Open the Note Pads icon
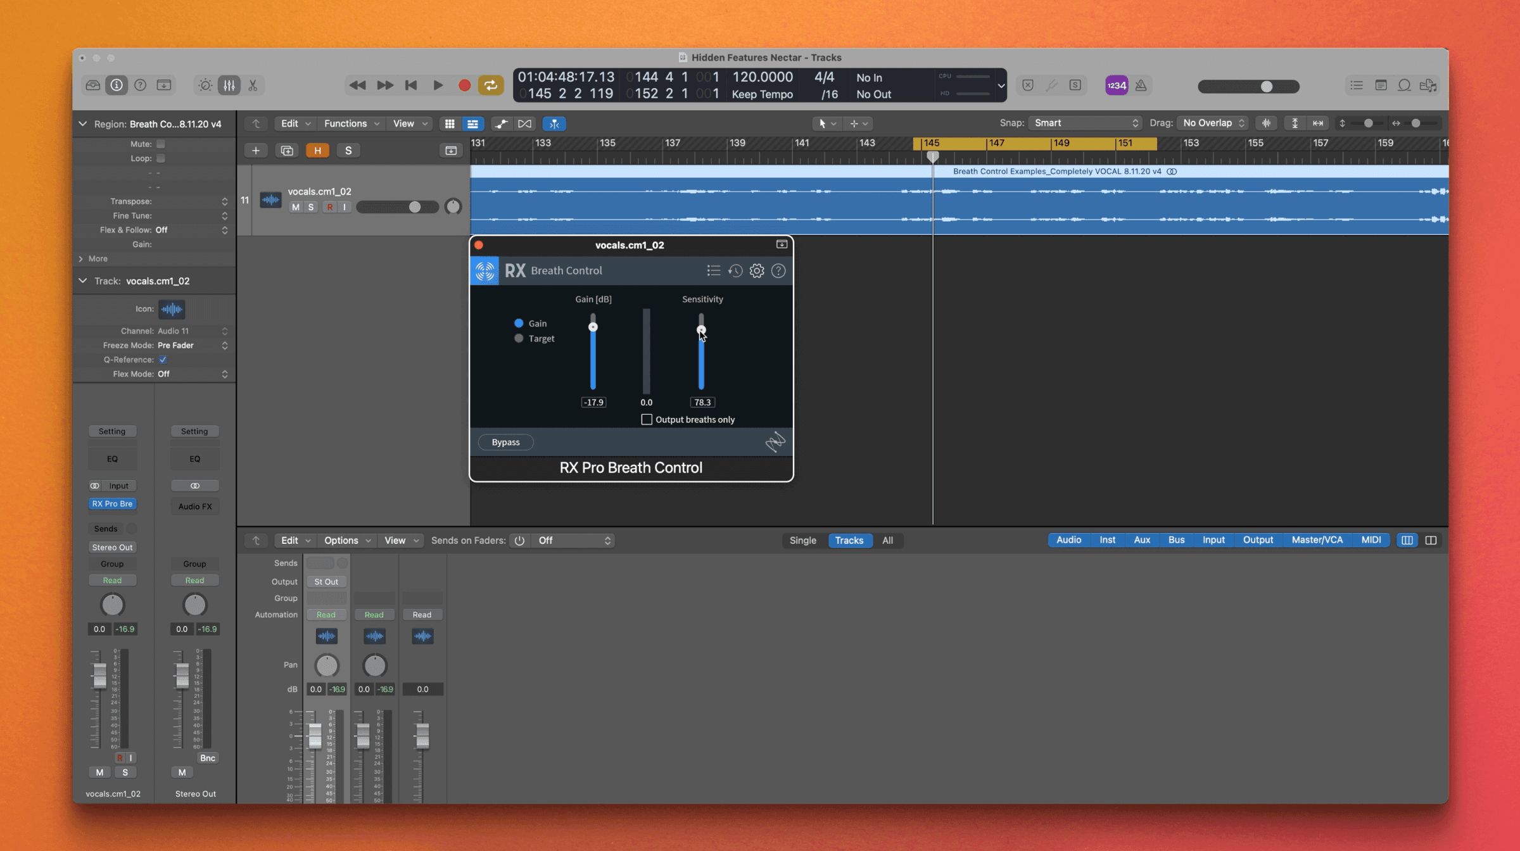The height and width of the screenshot is (851, 1520). pyautogui.click(x=1381, y=85)
